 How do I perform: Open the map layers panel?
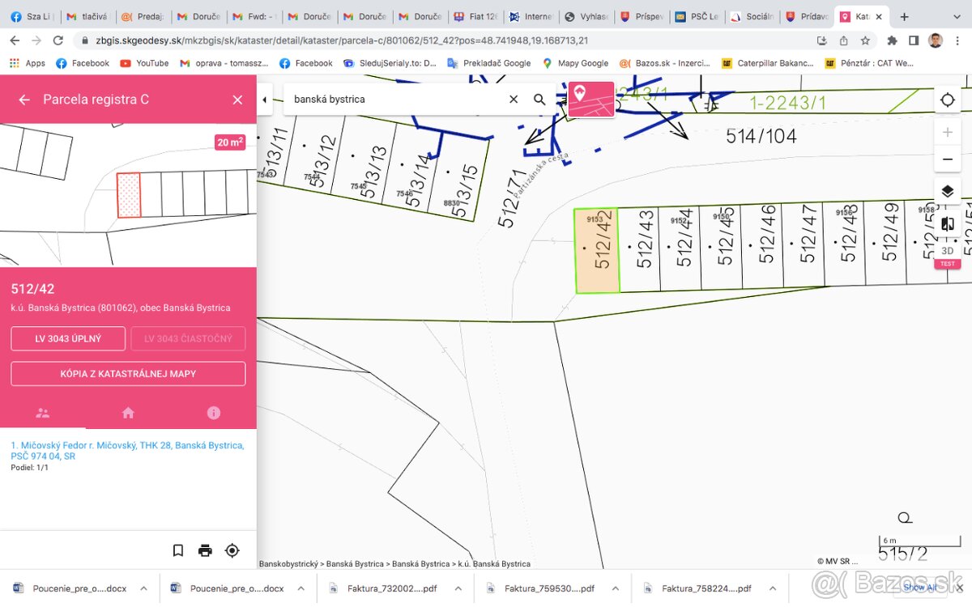[947, 192]
